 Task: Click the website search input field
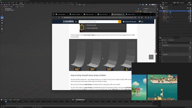pos(98,22)
